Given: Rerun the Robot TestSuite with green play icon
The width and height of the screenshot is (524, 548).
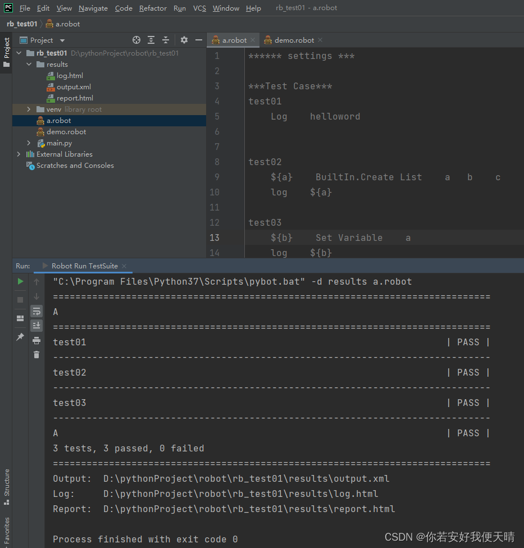Looking at the screenshot, I should pyautogui.click(x=20, y=281).
